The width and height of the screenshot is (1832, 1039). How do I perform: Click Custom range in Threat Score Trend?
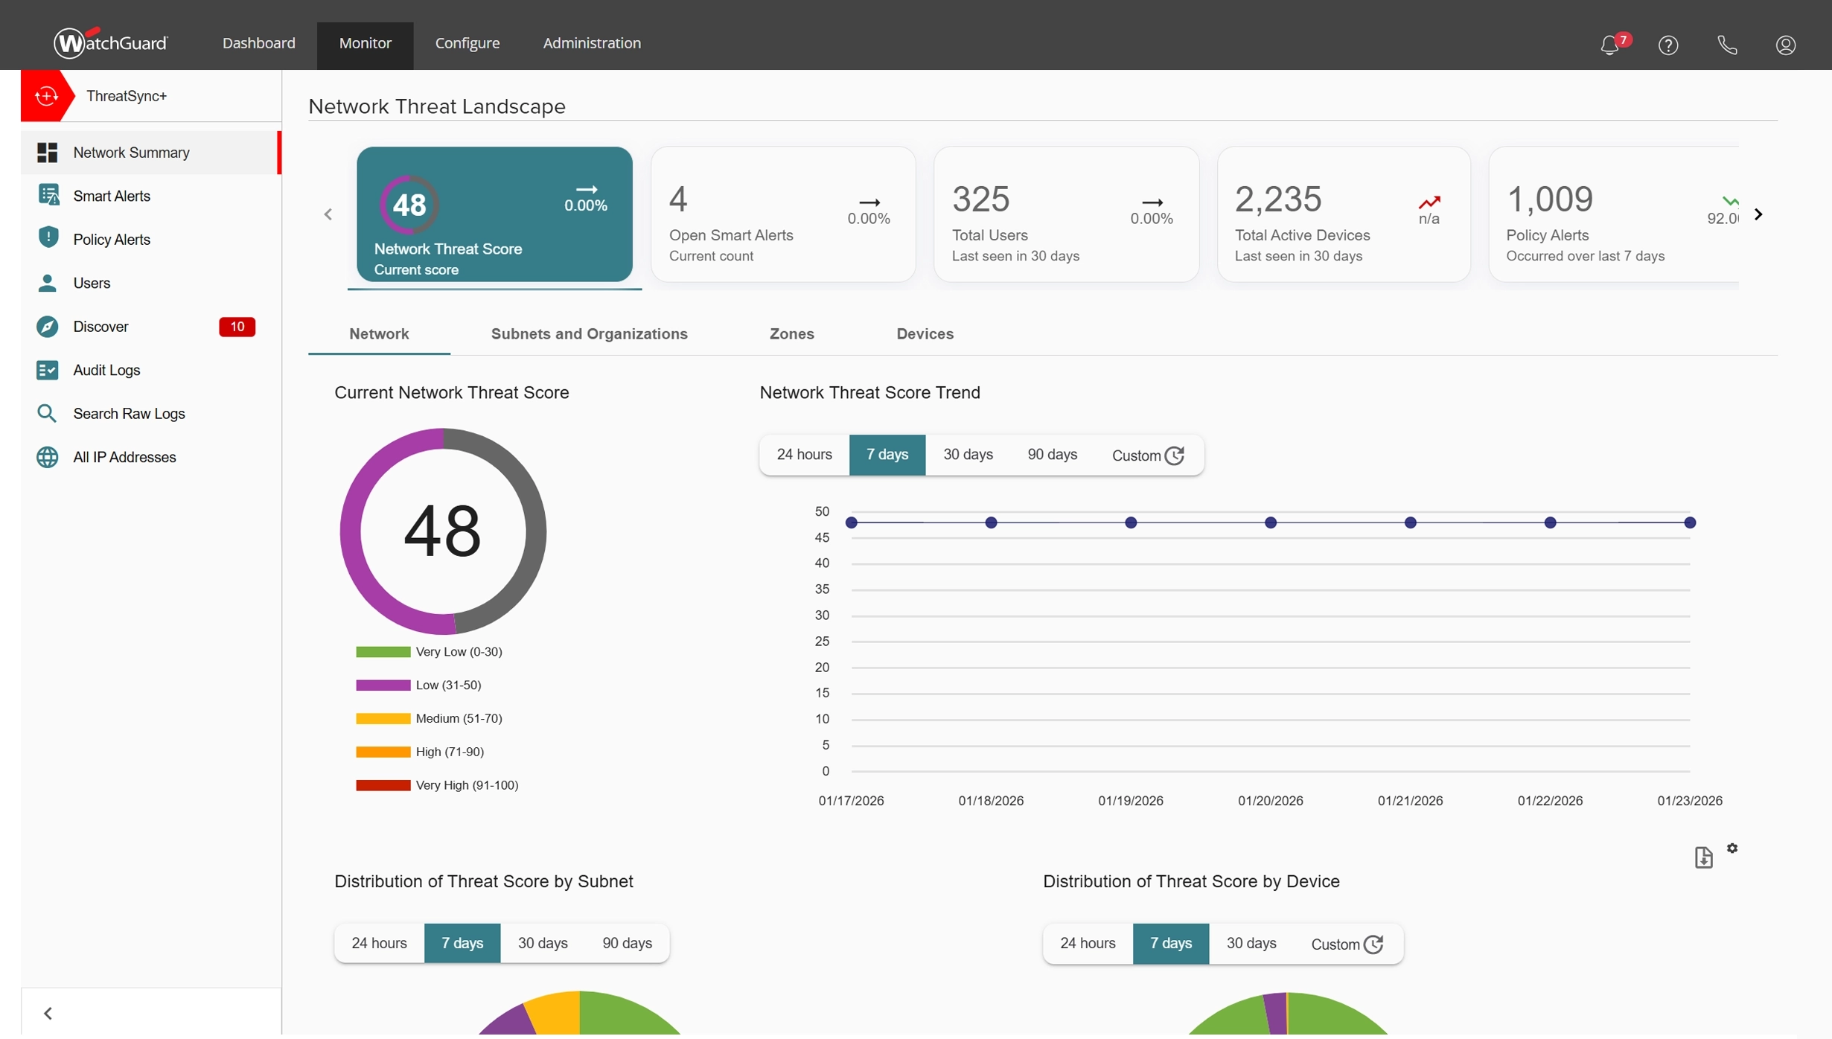point(1147,455)
